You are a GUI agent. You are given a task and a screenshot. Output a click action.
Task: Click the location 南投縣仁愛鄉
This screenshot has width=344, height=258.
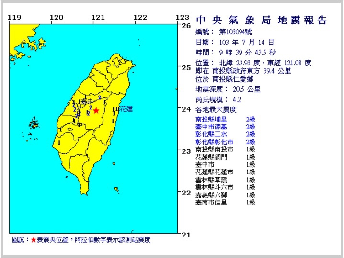pos(233,79)
